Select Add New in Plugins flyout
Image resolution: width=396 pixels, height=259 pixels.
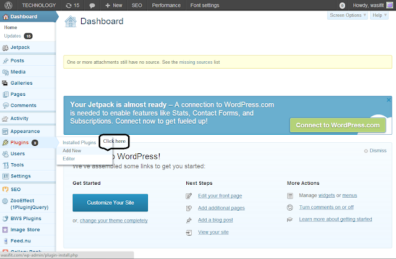coord(72,151)
